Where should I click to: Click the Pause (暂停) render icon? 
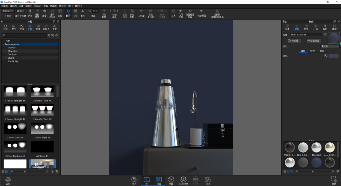click(x=30, y=13)
